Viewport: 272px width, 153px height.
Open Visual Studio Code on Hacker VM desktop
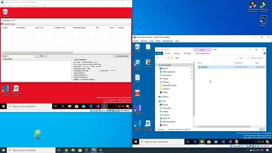point(6,91)
